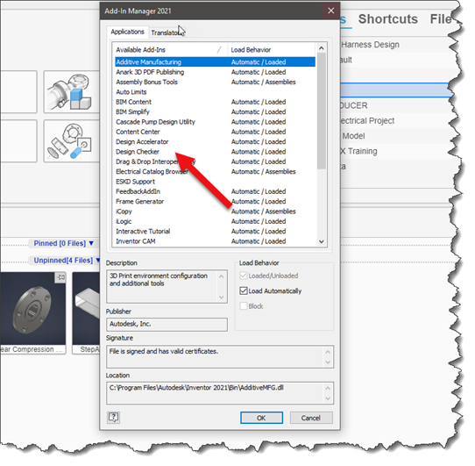Select the Design Accelerator add-in
The width and height of the screenshot is (475, 466).
(x=215, y=141)
